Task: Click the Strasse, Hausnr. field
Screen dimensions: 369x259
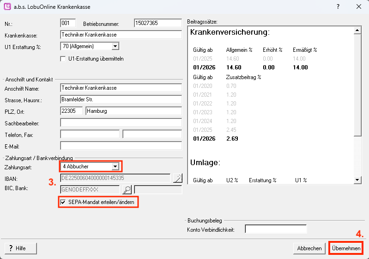Action: [121, 99]
